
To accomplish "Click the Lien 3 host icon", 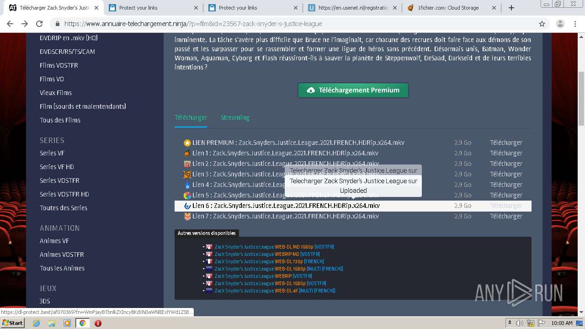I will 187,175.
